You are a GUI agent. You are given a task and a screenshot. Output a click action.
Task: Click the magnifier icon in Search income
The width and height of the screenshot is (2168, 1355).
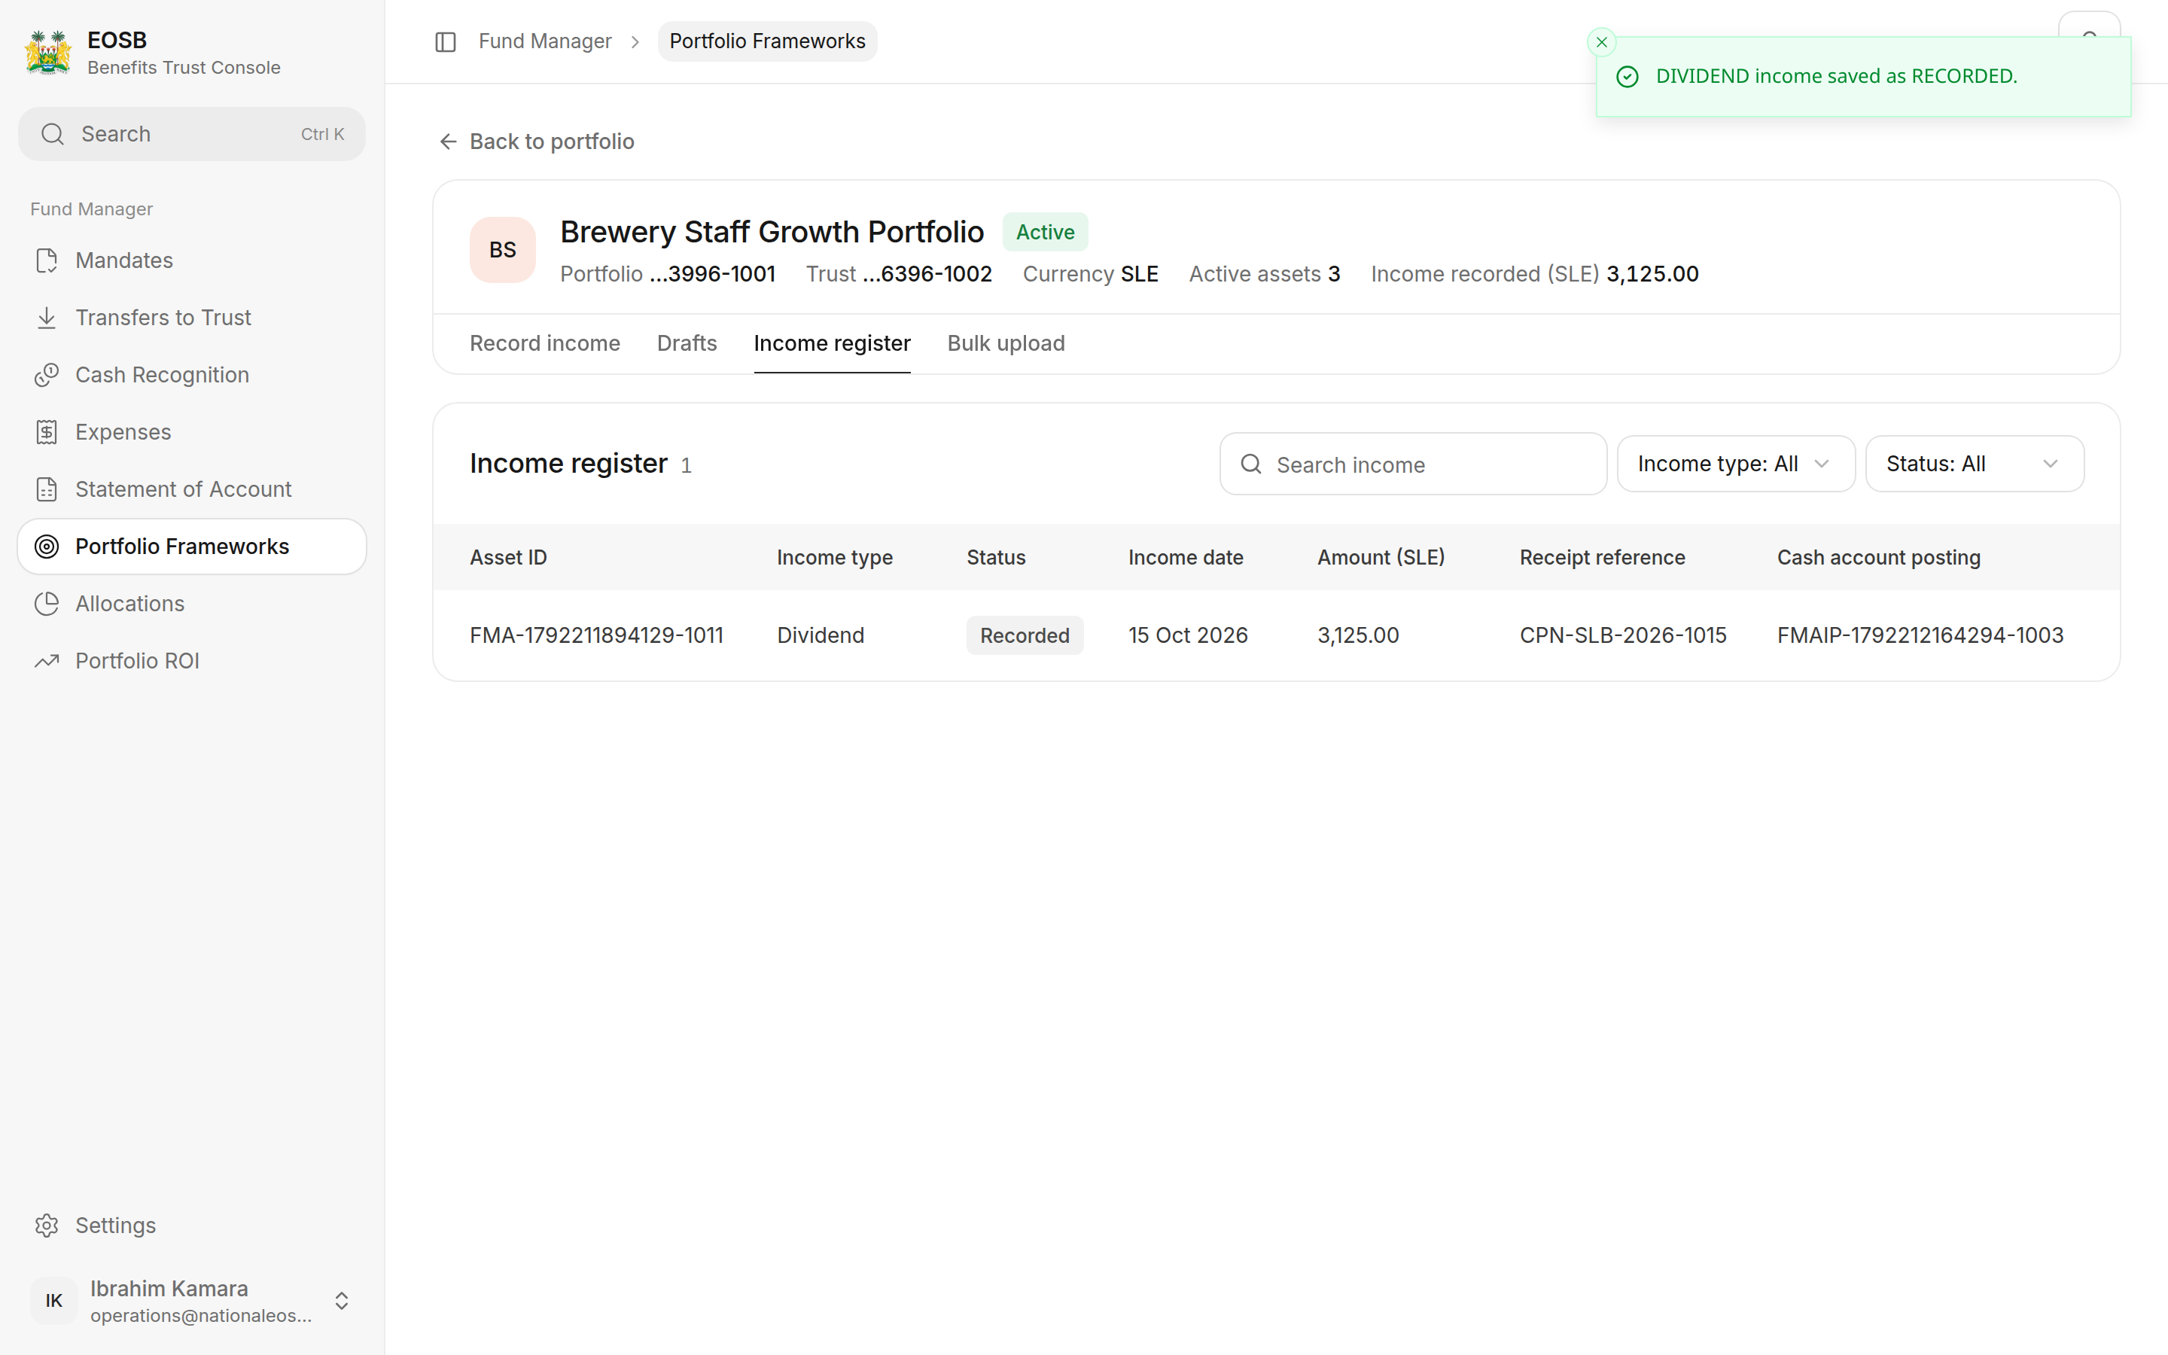click(x=1250, y=464)
